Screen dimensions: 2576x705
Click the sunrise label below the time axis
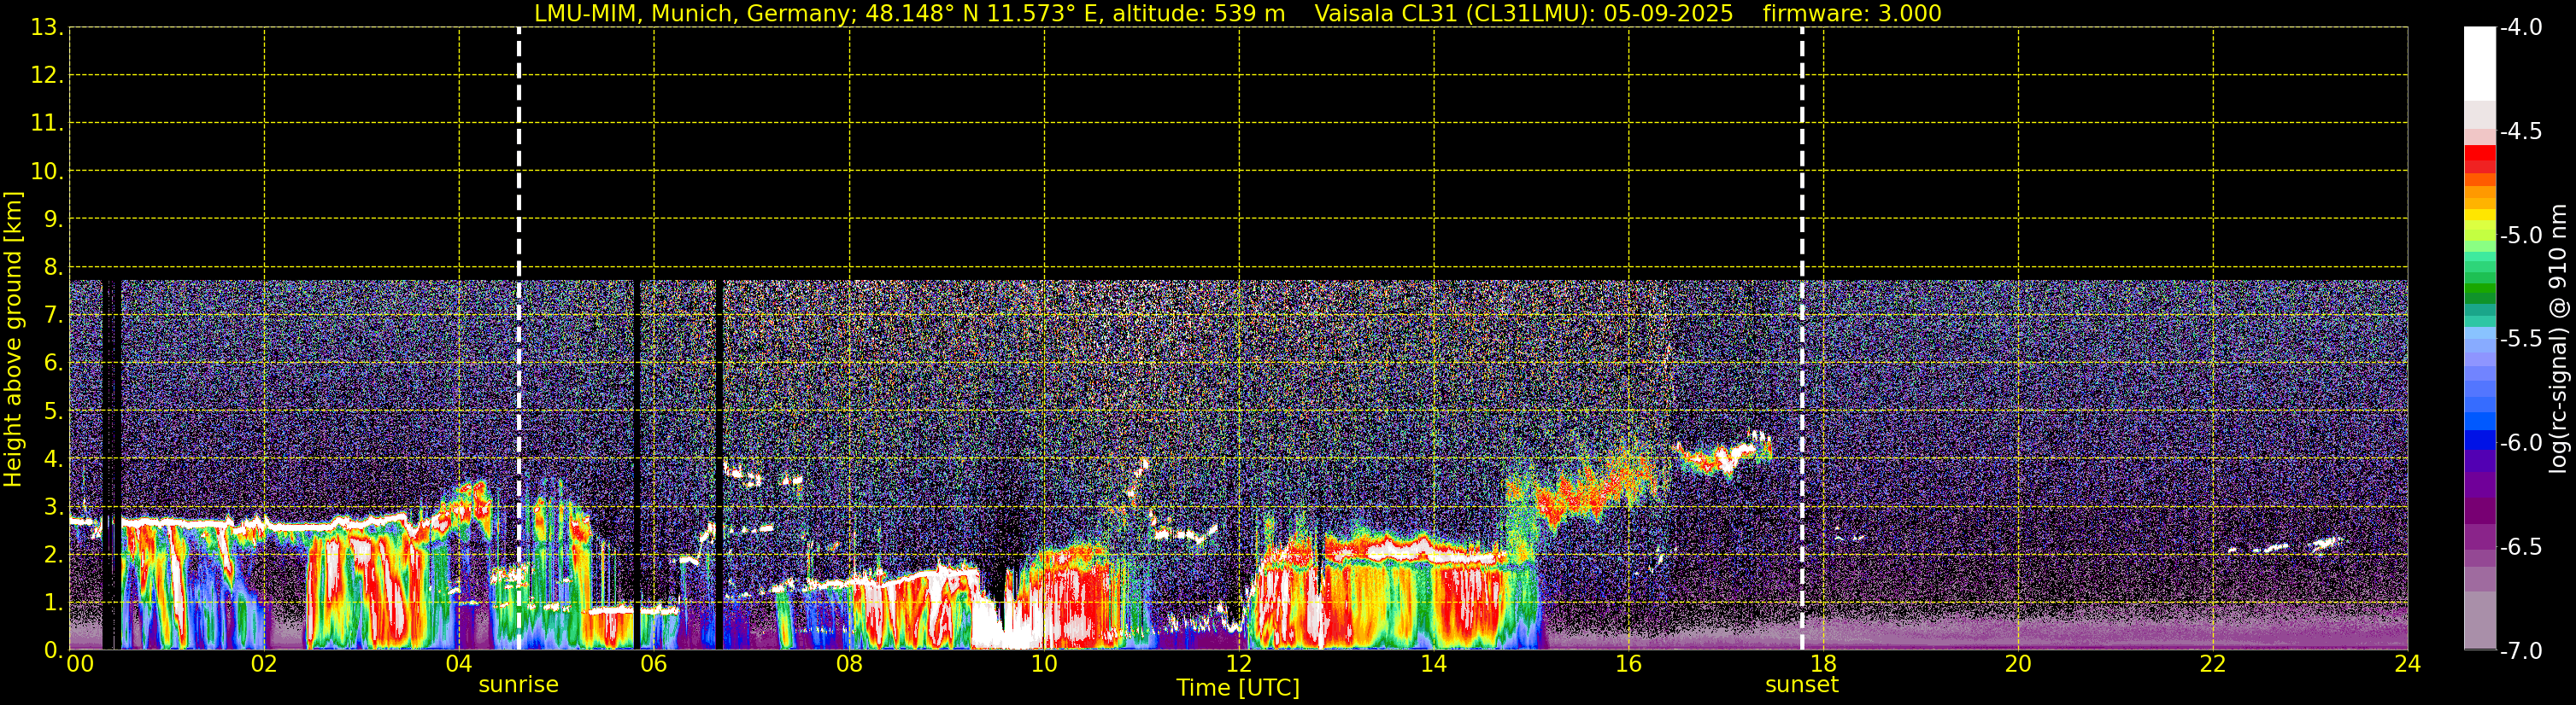518,685
